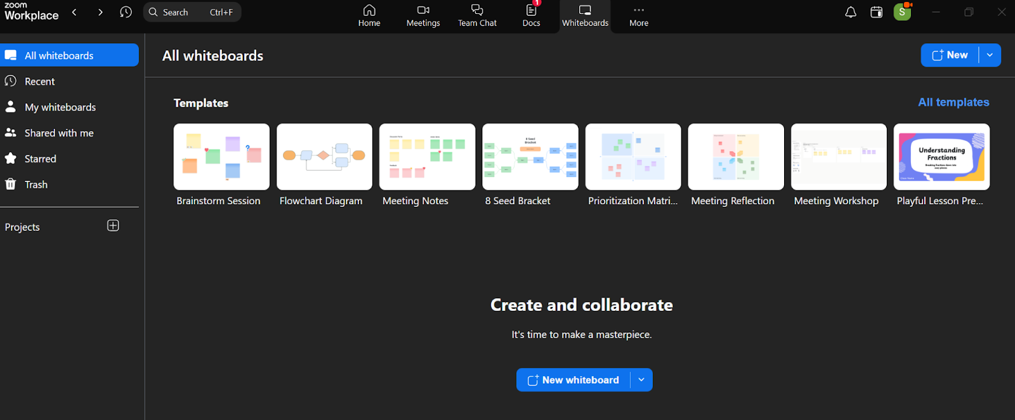Show Shared with me whiteboards
The width and height of the screenshot is (1015, 420).
point(69,133)
